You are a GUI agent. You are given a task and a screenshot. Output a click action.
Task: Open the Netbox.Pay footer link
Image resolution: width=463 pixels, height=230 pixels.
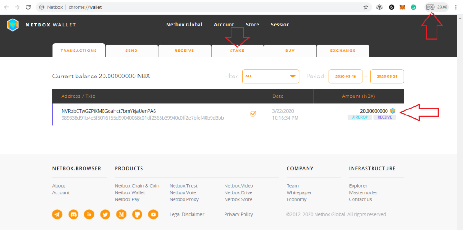[127, 199]
